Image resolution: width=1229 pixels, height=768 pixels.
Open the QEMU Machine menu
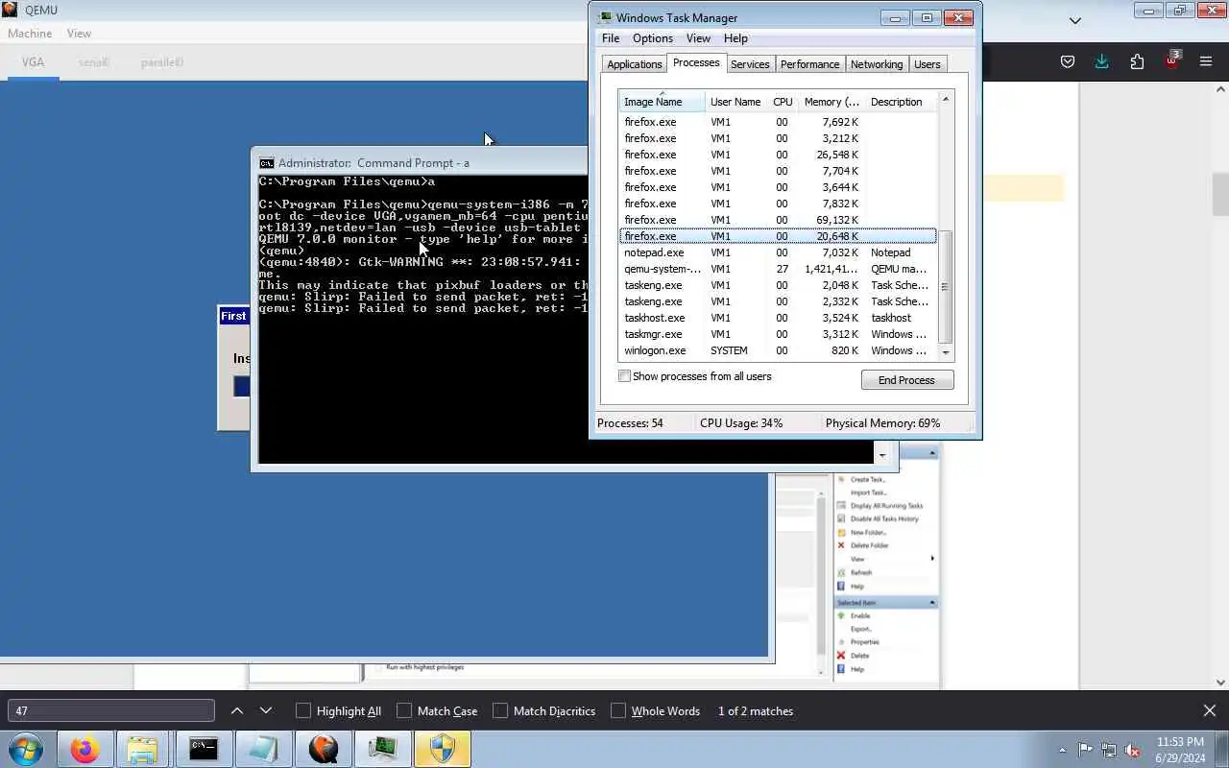click(x=30, y=34)
